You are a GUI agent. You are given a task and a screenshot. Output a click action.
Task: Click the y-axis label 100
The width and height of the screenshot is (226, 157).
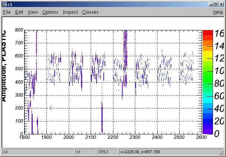(19, 121)
